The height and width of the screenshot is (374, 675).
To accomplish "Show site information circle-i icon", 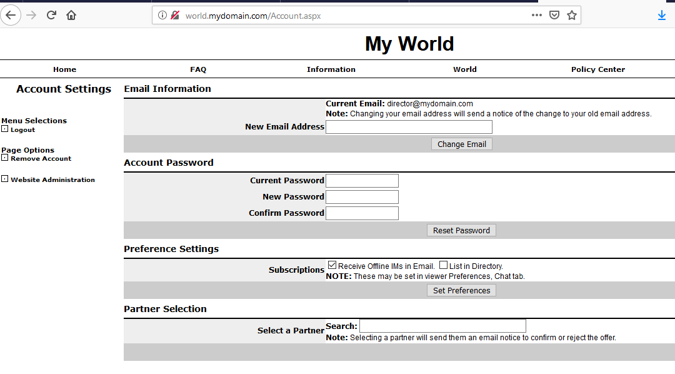I will (x=162, y=16).
